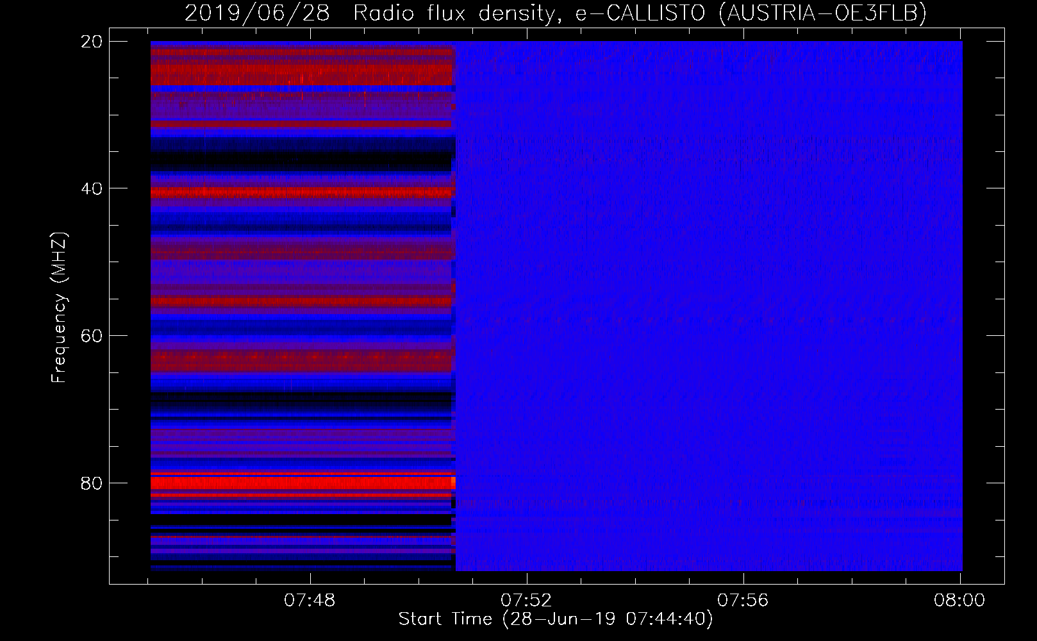The width and height of the screenshot is (1037, 641).
Task: Click the '07:48' time tick label
Action: coord(310,600)
